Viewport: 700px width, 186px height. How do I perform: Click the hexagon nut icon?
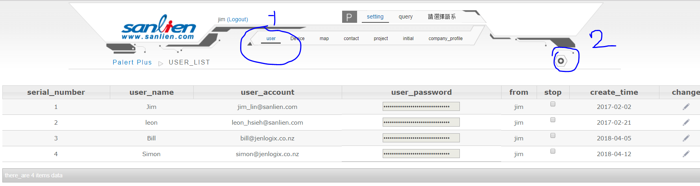[561, 61]
